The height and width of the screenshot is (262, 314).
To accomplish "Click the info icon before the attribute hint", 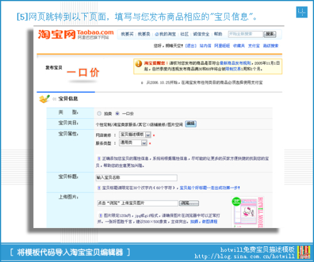I will 99,158.
